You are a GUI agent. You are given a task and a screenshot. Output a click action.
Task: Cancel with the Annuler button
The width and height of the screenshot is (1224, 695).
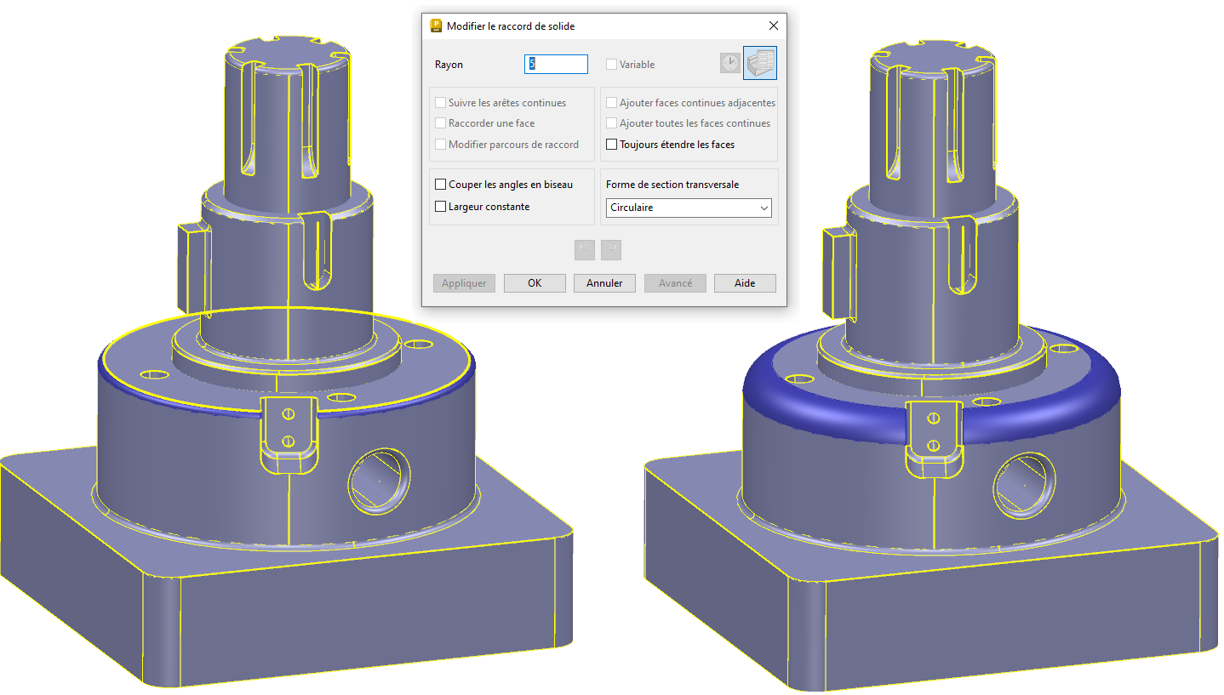coord(604,283)
